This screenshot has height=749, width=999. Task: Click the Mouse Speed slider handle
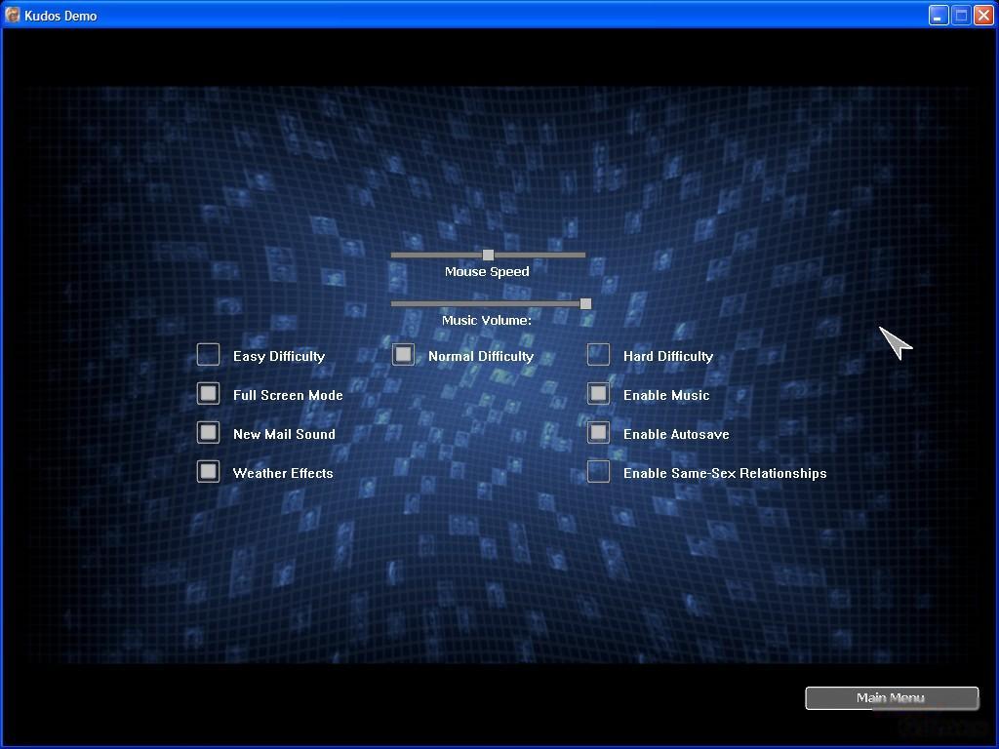pyautogui.click(x=488, y=255)
